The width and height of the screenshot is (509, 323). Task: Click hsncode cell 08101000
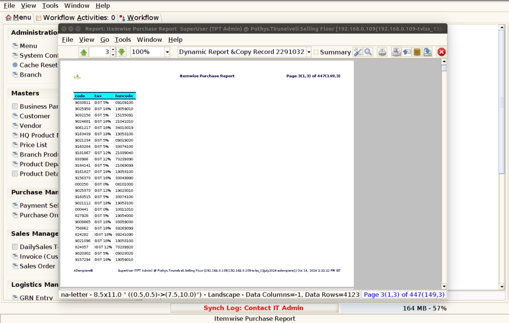coord(124,184)
